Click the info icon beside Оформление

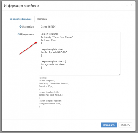pyautogui.click(x=19, y=34)
